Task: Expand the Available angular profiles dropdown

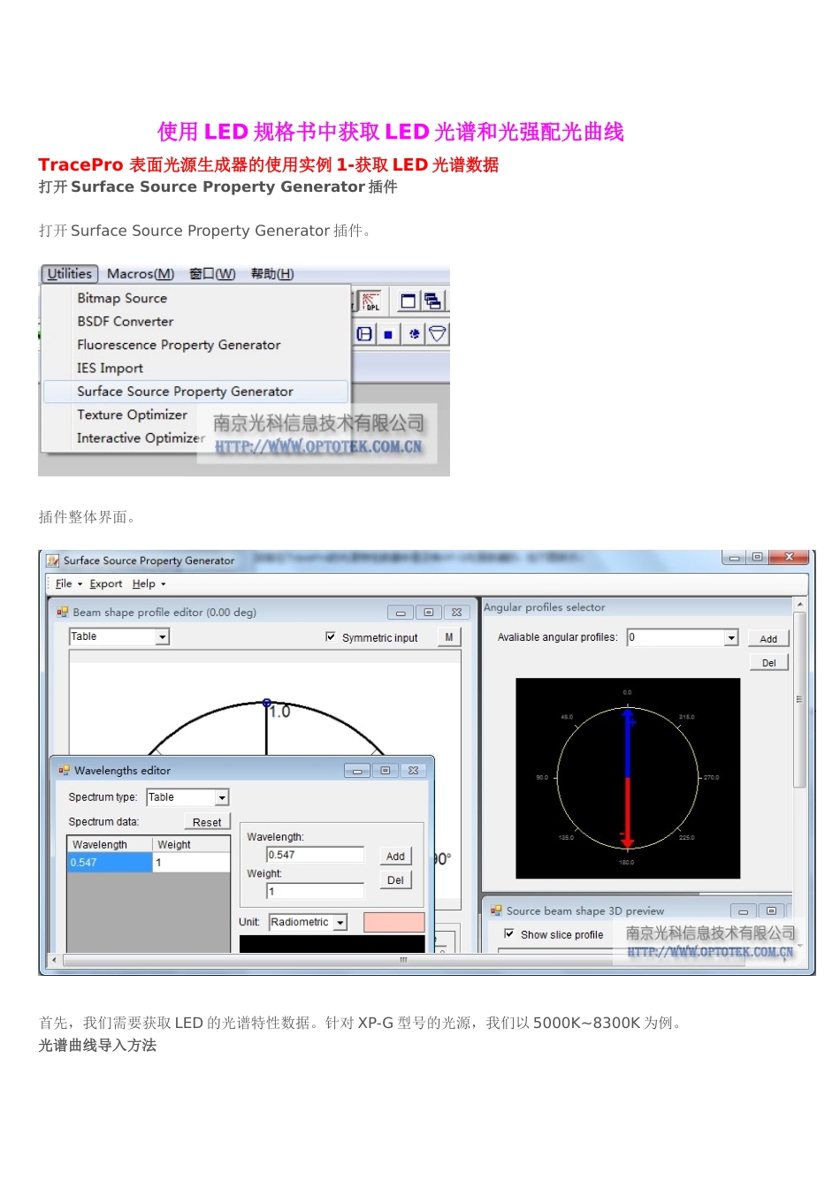Action: 731,638
